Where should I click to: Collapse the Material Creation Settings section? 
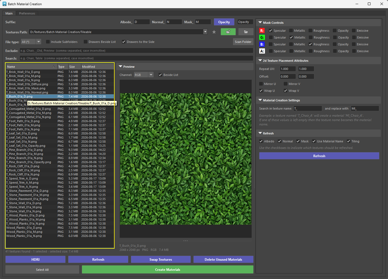(260, 100)
